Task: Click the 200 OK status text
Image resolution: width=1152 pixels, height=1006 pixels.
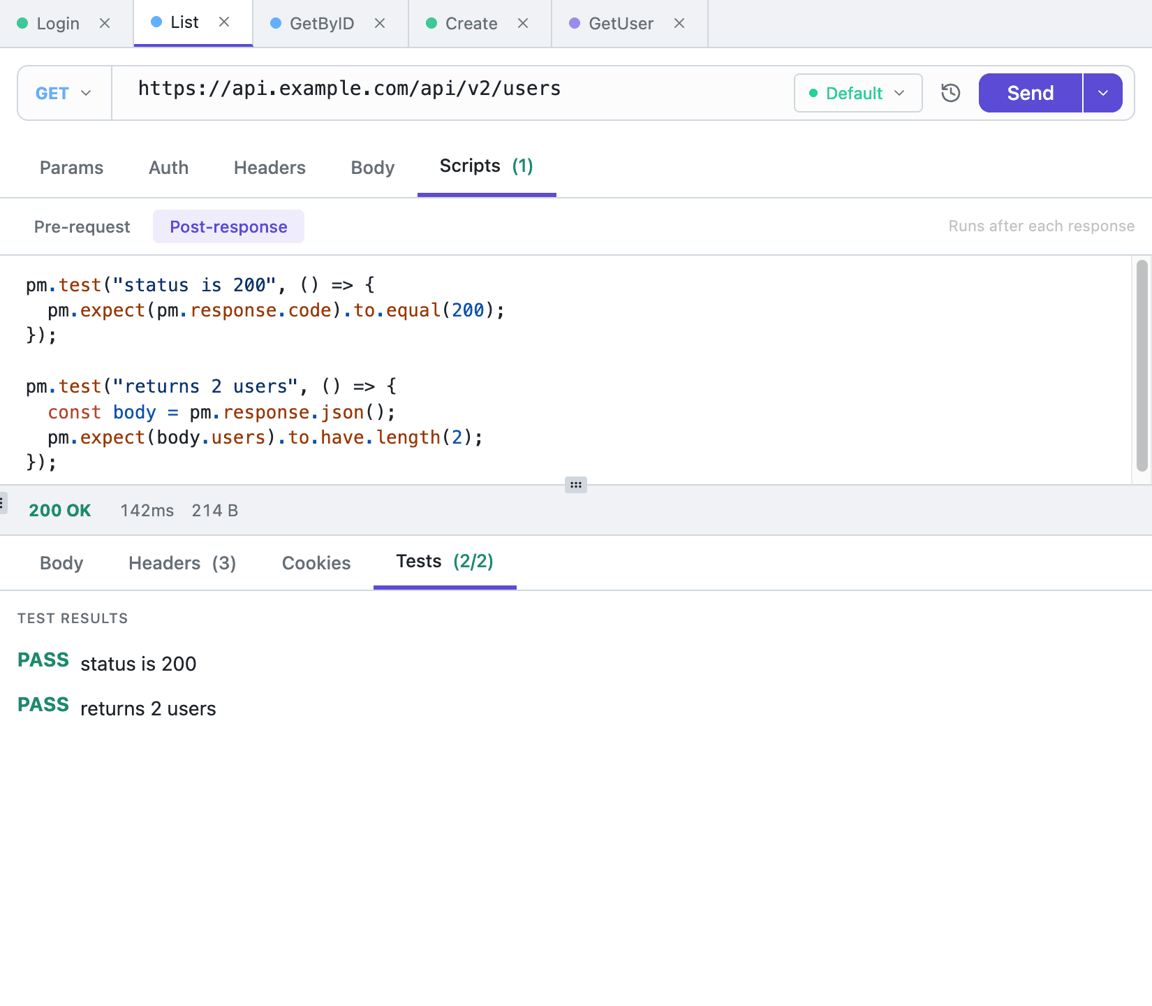Action: tap(60, 511)
